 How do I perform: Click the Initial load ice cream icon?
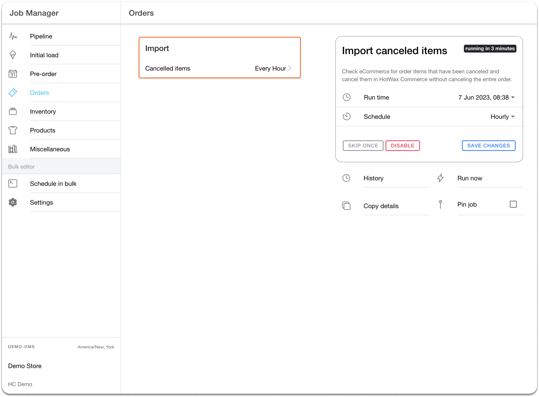(13, 55)
